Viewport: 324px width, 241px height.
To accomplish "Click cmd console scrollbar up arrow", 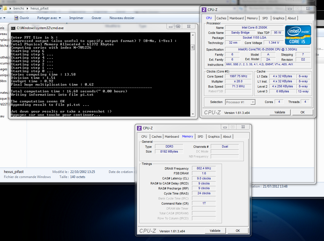I will [193, 35].
